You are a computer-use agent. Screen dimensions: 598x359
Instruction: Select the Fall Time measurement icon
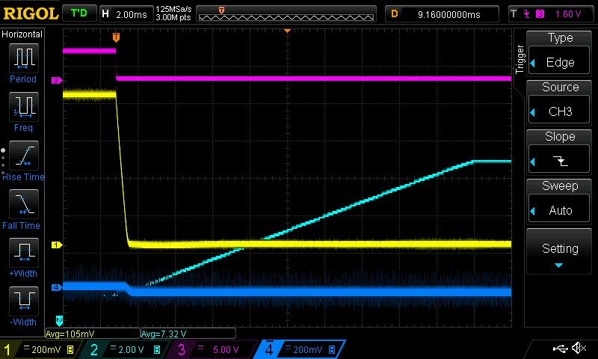point(24,204)
